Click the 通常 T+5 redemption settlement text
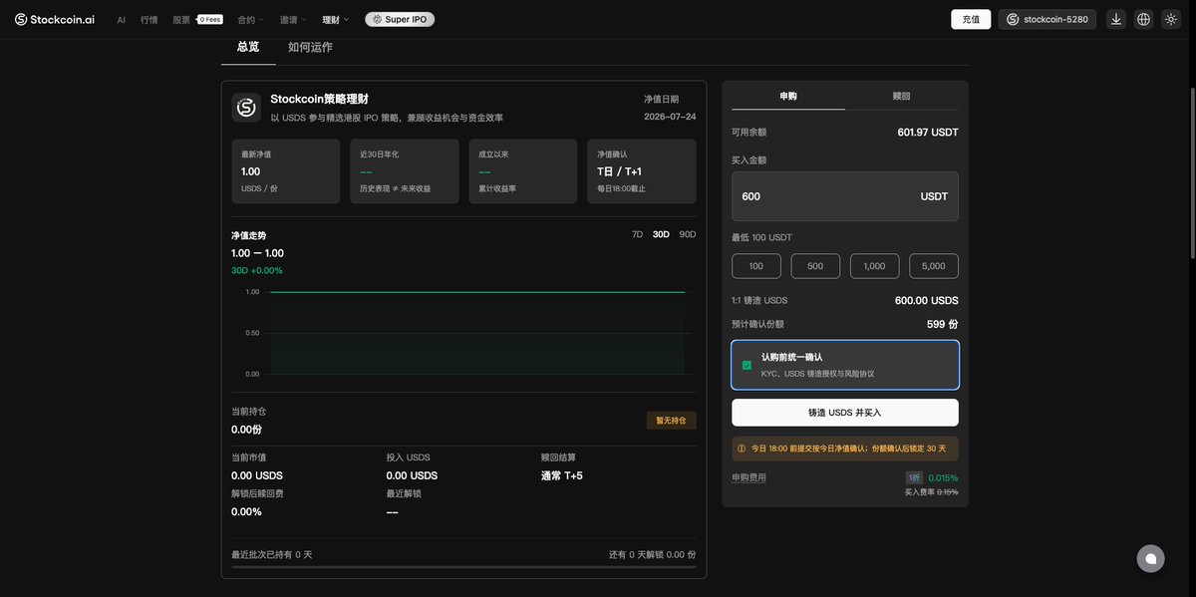This screenshot has width=1196, height=597. click(x=562, y=475)
